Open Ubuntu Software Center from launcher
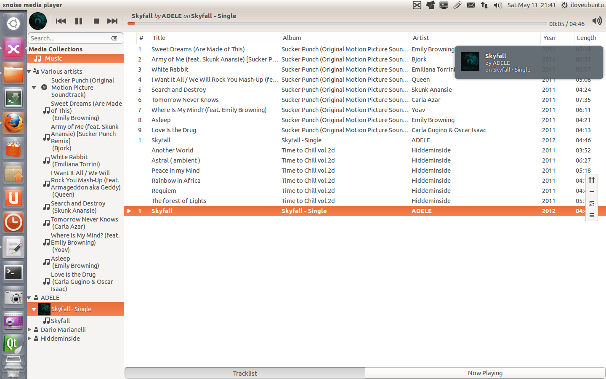 [x=13, y=148]
